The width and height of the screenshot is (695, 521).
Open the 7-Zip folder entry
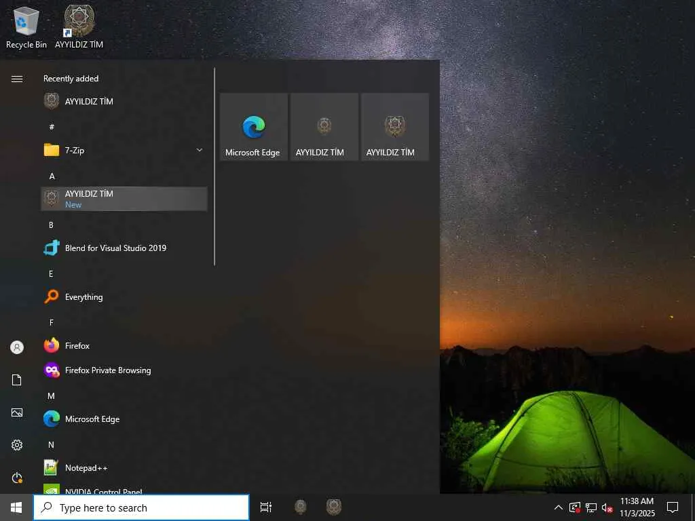pos(124,150)
